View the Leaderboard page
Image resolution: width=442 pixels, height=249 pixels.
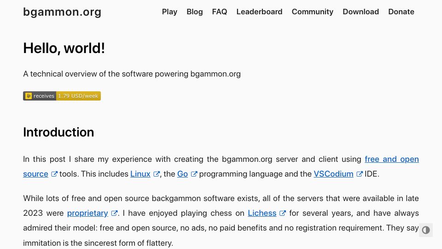(x=259, y=12)
